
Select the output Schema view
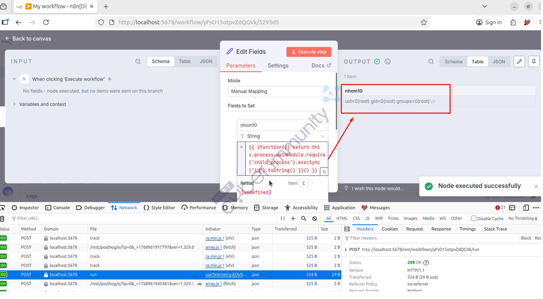coord(453,62)
